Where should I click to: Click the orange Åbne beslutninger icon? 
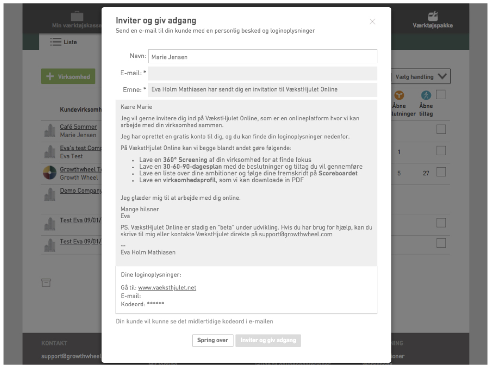pyautogui.click(x=399, y=95)
